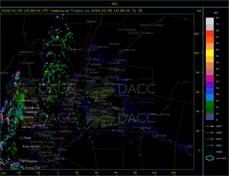Viewport: 229px width, 176px height.
Task: Click the '80' tick on bottom horizontal axis
Action: coord(135,173)
